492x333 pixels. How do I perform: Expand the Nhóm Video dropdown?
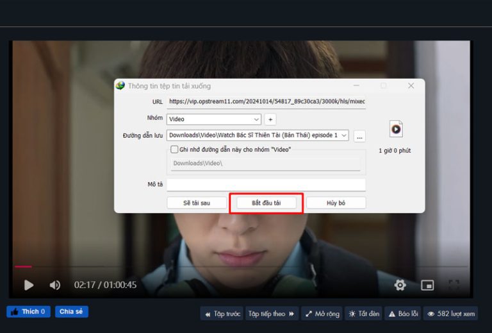tap(256, 119)
